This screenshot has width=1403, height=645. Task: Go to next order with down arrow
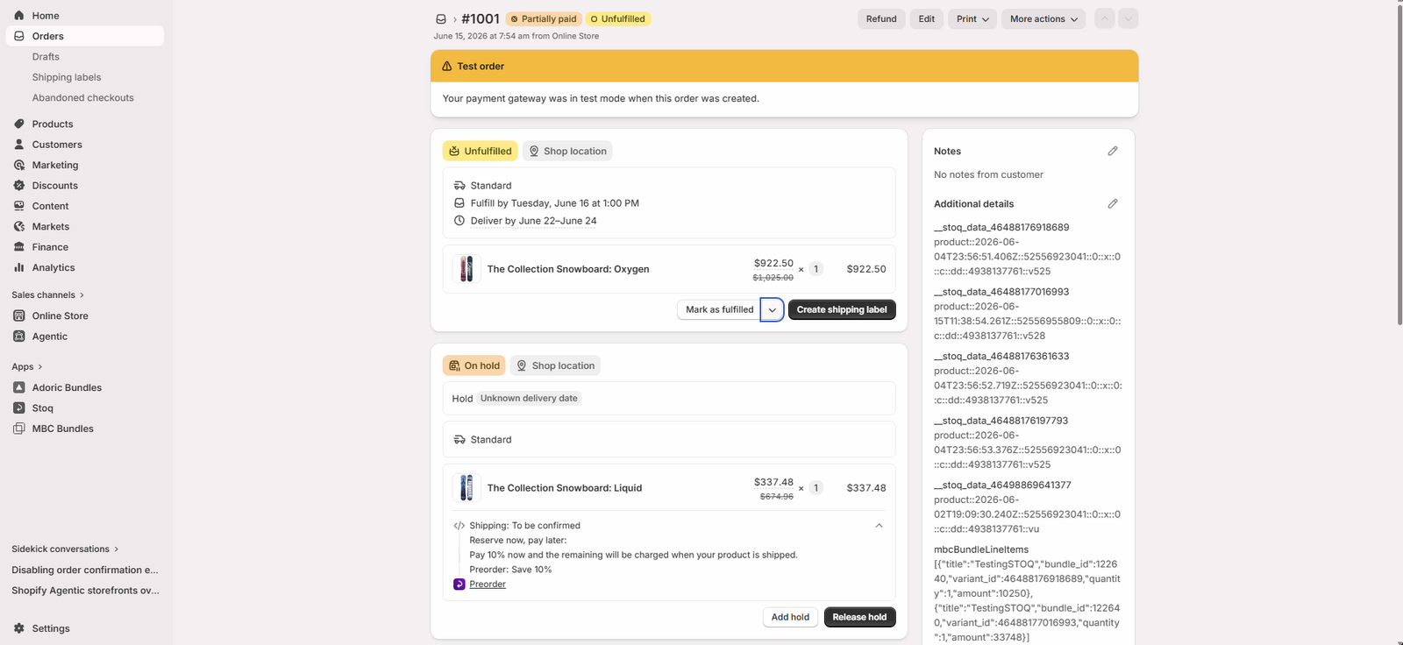click(1129, 18)
